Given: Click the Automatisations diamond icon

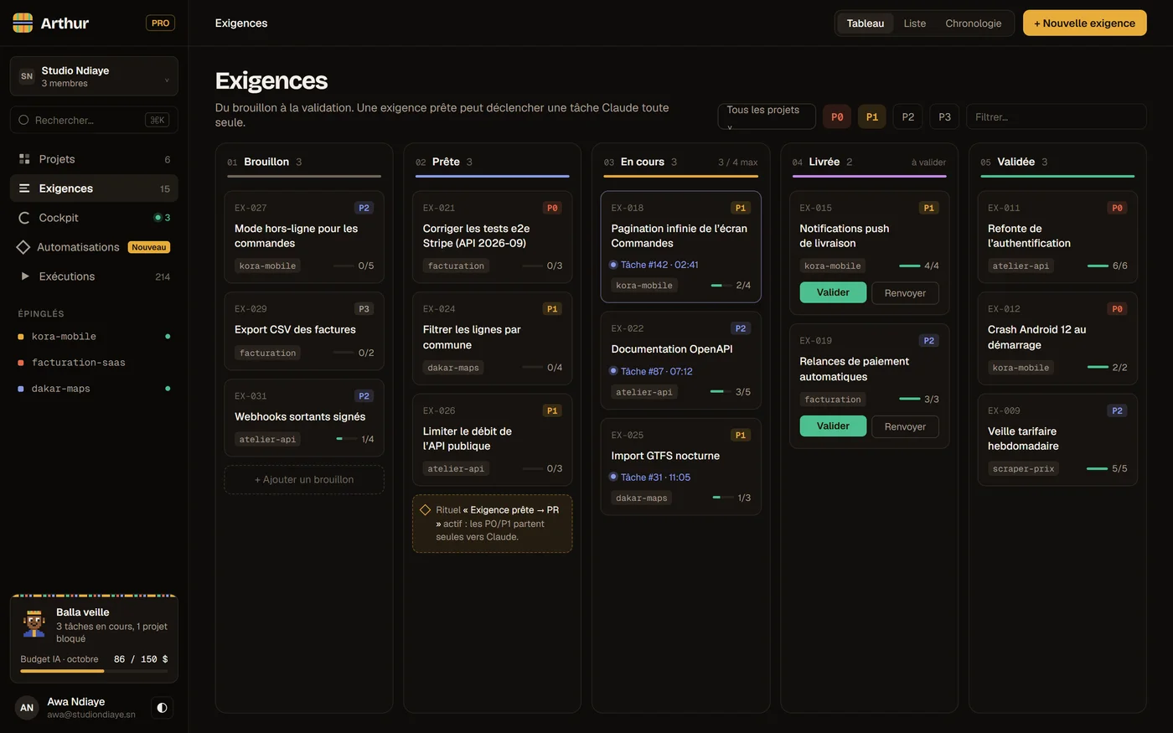Looking at the screenshot, I should [x=23, y=247].
